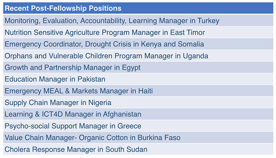Click Cholera Response Manager in South Sudan
Screen dimensions: 276x158
point(138,149)
